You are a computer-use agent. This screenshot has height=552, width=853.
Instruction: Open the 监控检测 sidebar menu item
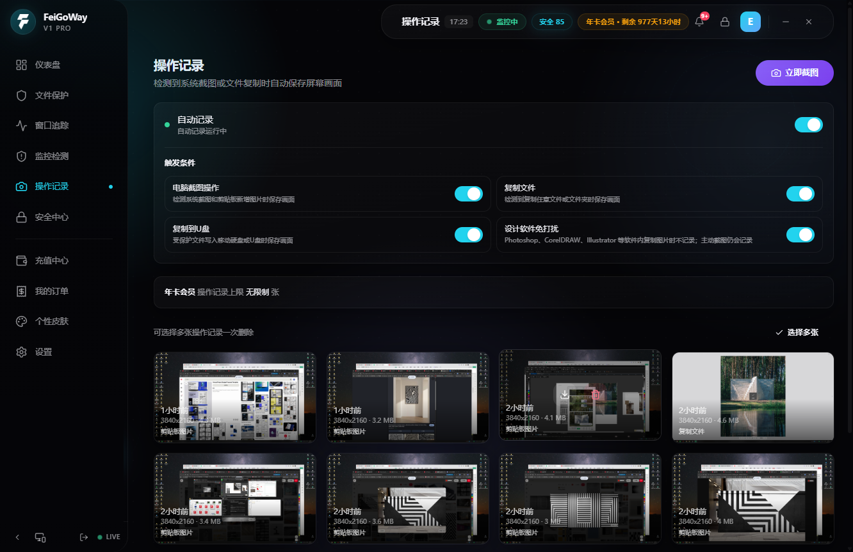click(64, 156)
